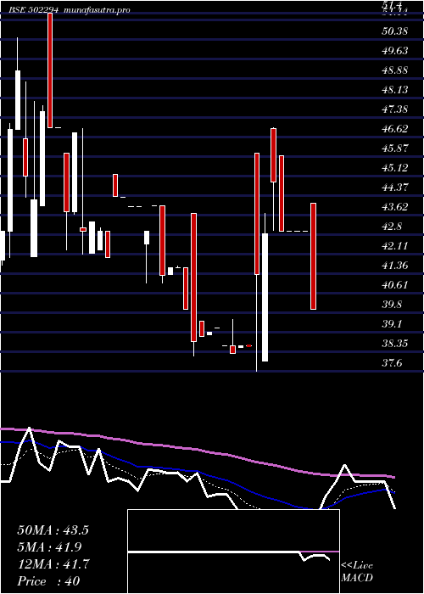Select the 37.6 price axis label
This screenshot has height=594, width=424.
(392, 364)
